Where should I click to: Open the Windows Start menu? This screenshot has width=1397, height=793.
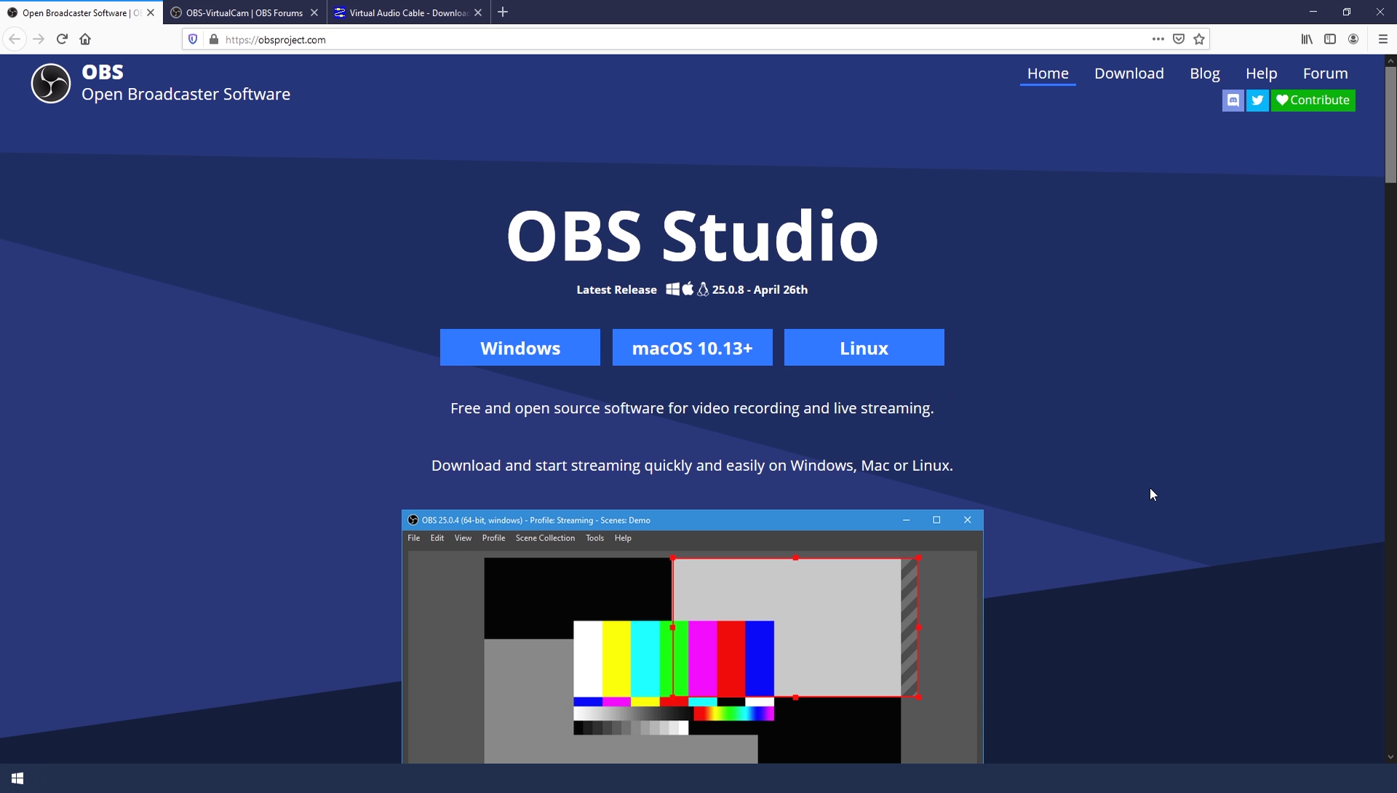[x=17, y=778]
